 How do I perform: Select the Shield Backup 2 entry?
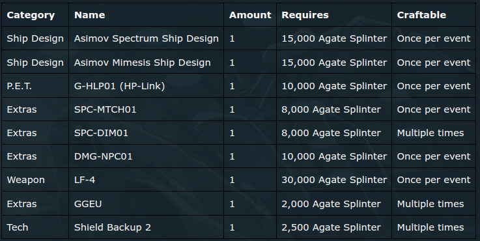pyautogui.click(x=112, y=227)
